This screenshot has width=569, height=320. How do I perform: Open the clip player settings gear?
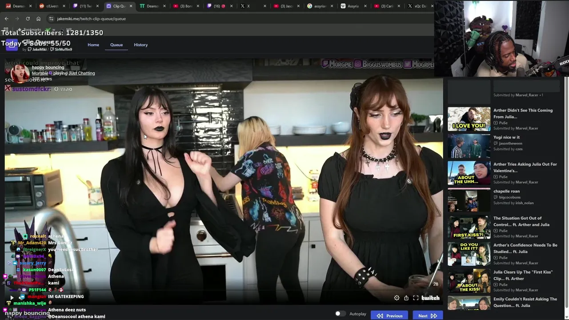[397, 298]
